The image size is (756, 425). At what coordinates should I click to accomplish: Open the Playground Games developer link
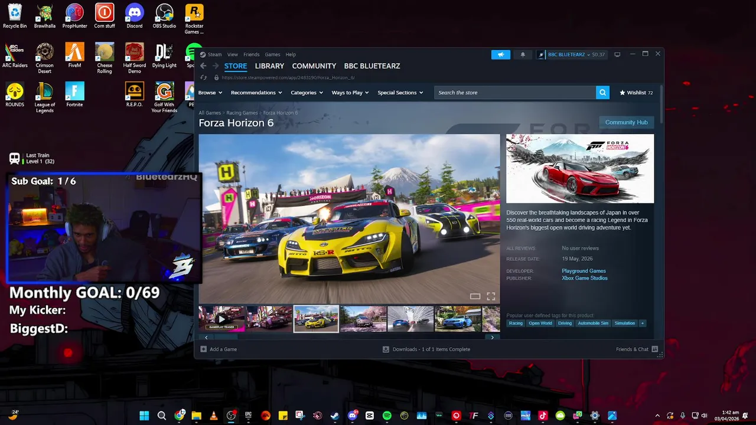pos(584,271)
